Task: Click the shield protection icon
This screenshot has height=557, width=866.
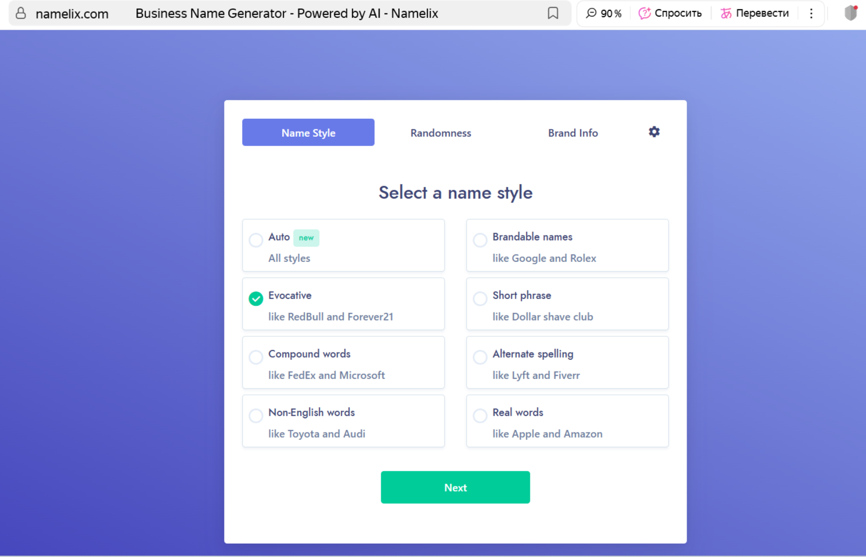Action: tap(850, 13)
